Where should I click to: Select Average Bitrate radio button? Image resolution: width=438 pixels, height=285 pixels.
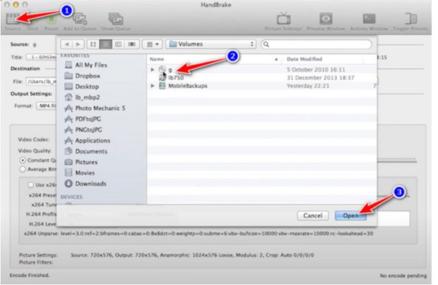click(x=23, y=169)
